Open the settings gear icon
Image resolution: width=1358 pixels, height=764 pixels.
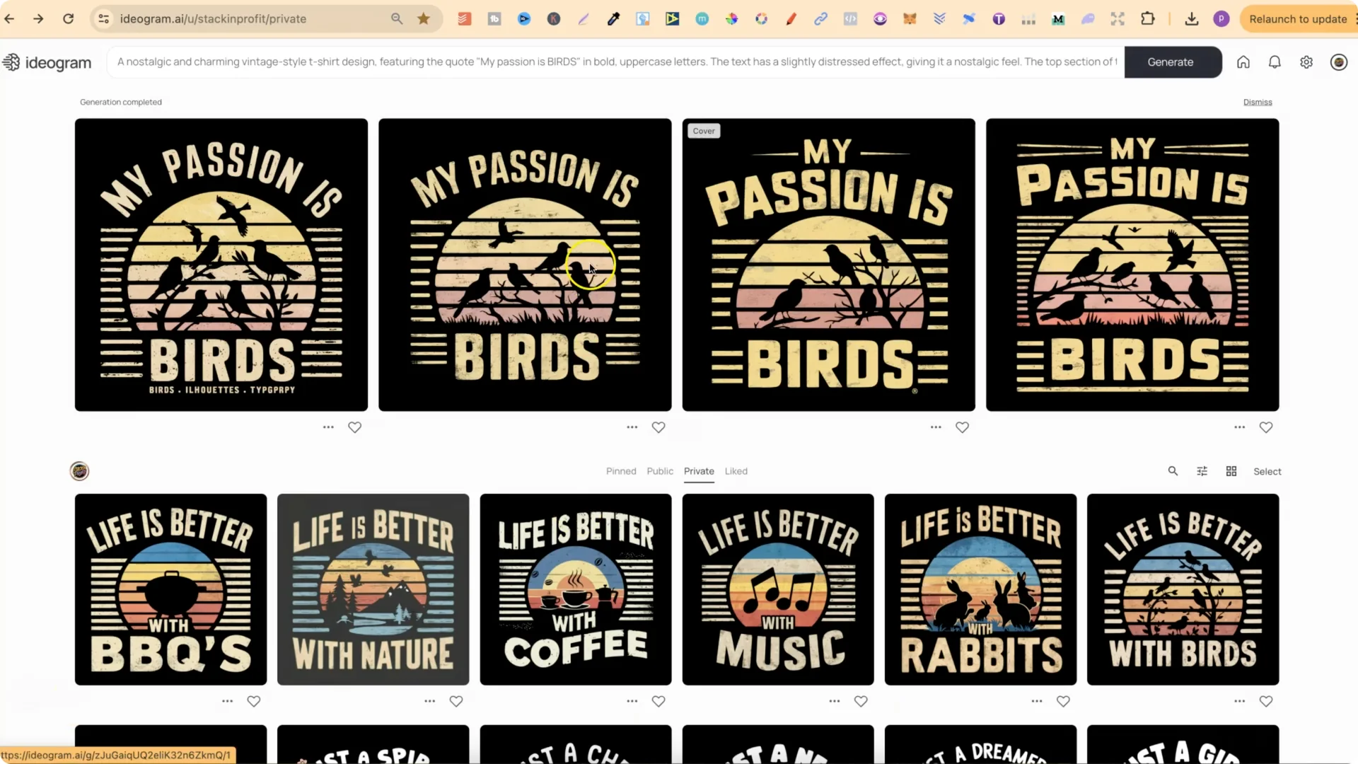tap(1306, 62)
